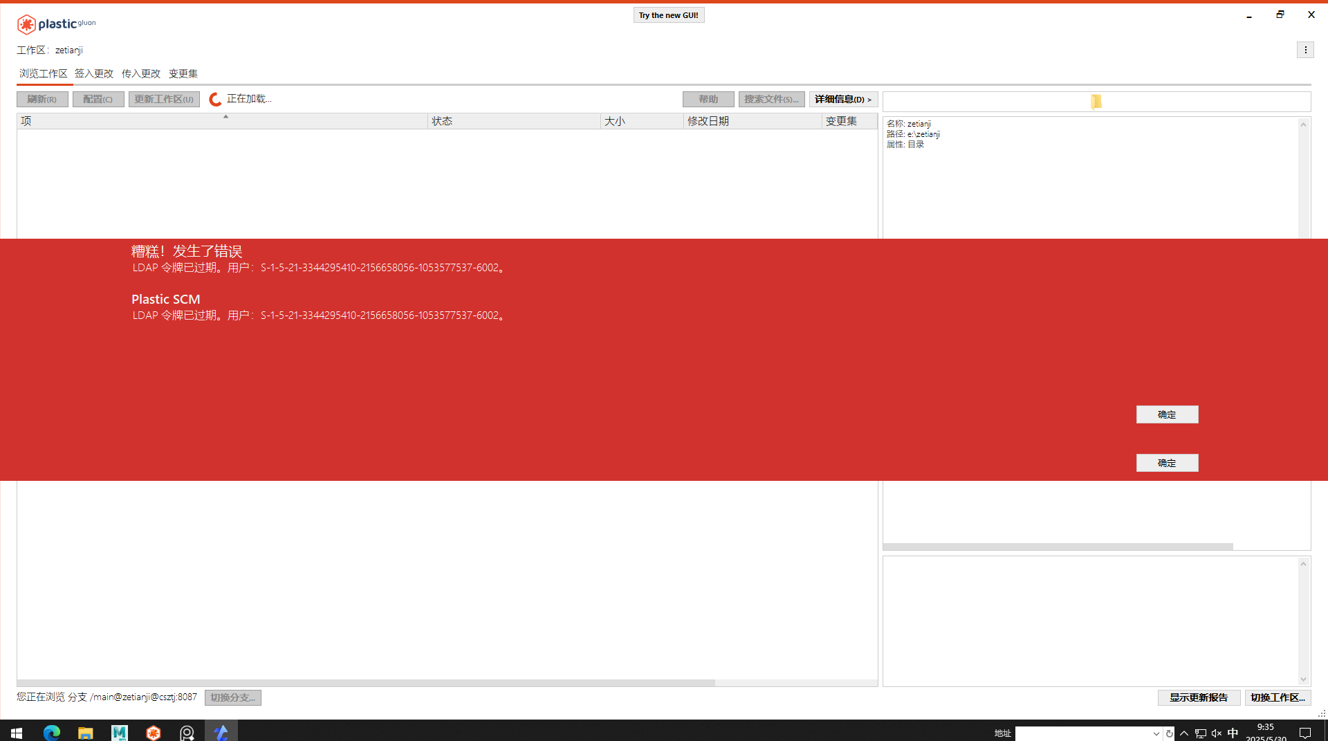Click the 搜索文件(S)... button

[x=772, y=100]
